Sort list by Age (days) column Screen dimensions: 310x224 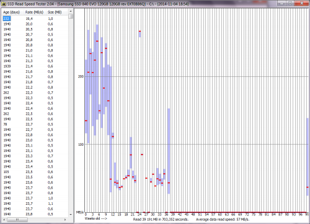[x=12, y=12]
